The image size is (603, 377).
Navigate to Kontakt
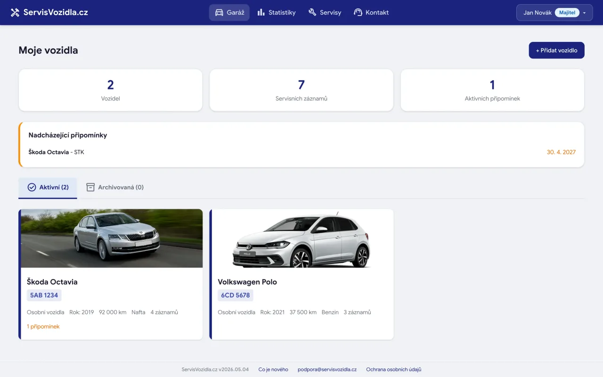[371, 12]
